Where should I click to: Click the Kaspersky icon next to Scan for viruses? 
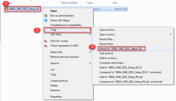coord(46,41)
